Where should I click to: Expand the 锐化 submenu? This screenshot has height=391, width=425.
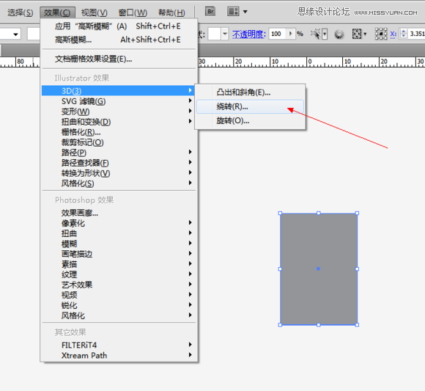[x=119, y=305]
